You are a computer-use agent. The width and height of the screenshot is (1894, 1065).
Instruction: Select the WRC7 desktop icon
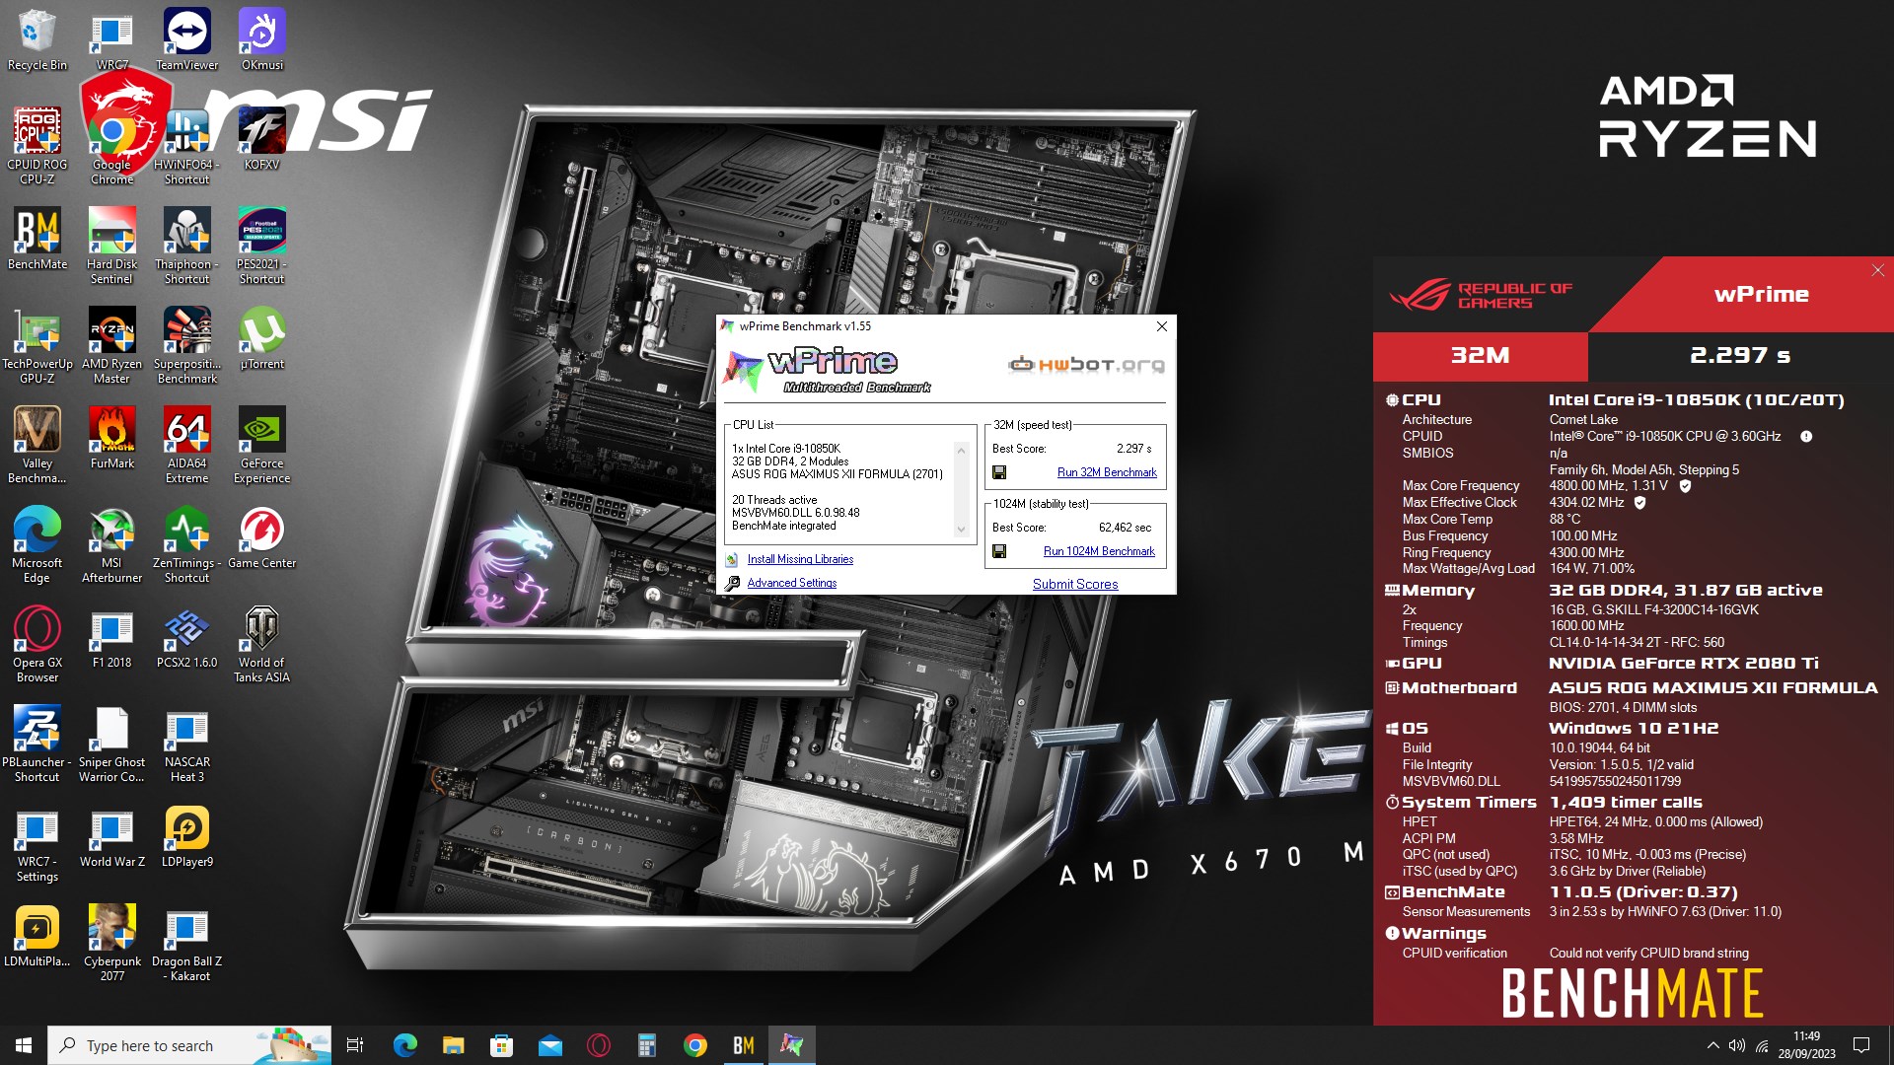(x=112, y=39)
